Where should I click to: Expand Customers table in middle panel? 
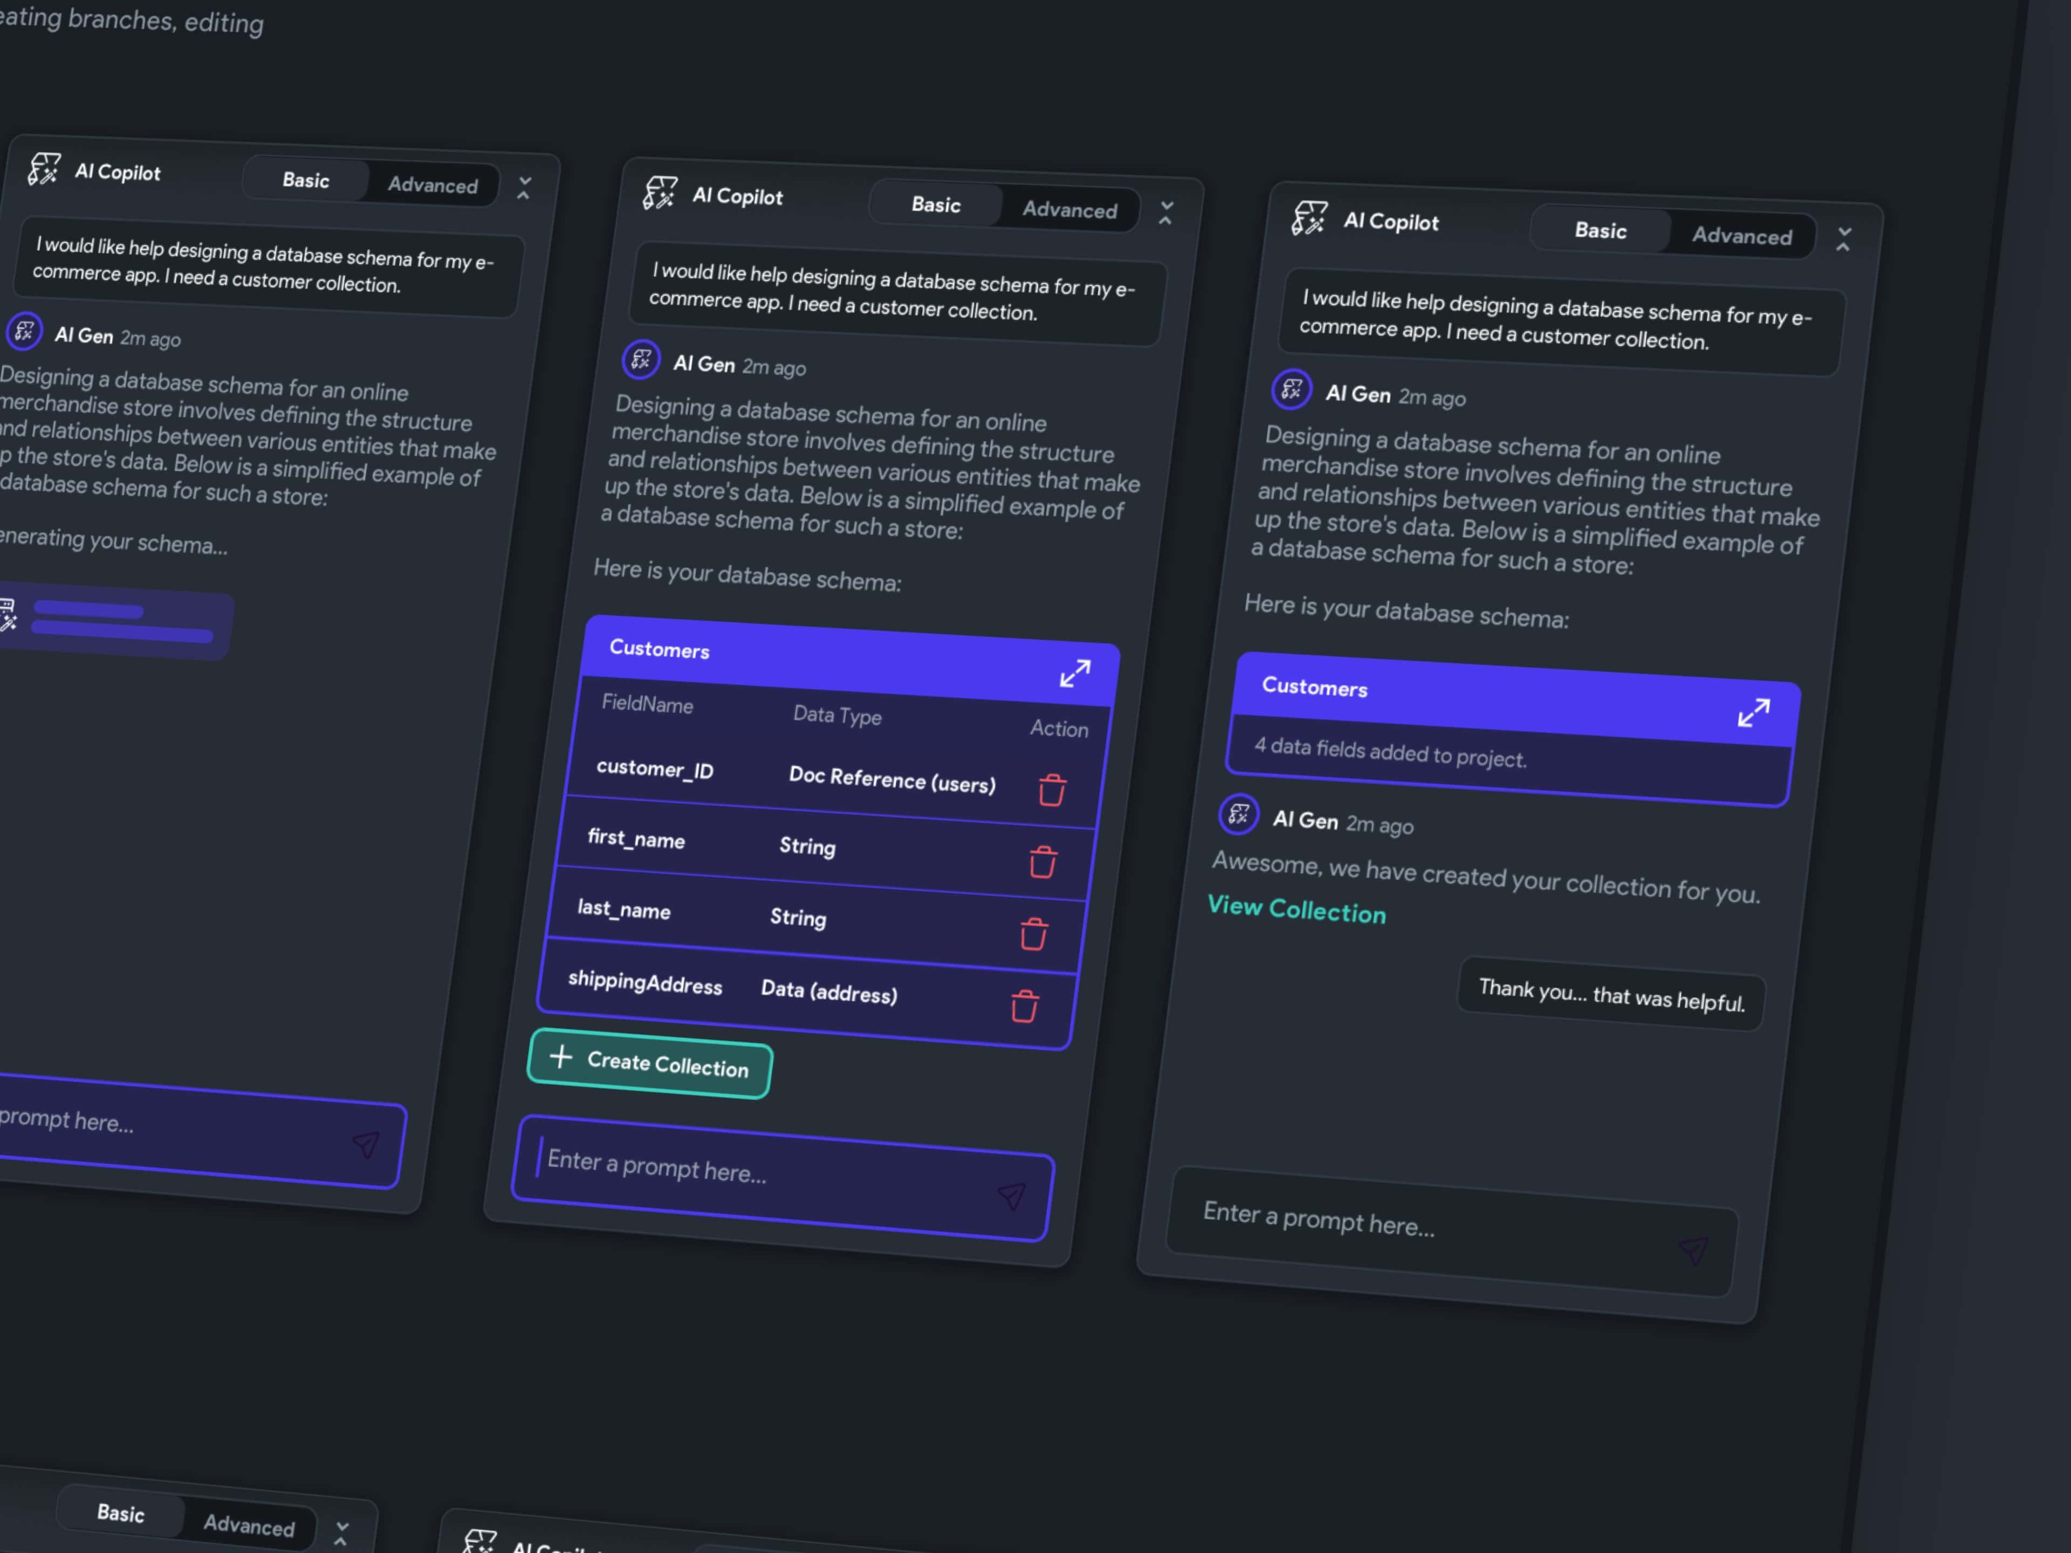tap(1075, 673)
